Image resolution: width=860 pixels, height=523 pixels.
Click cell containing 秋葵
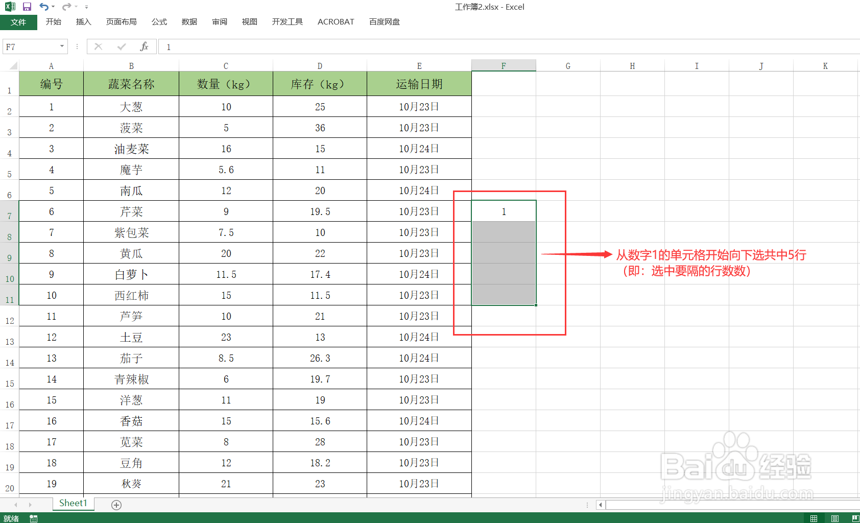tap(131, 484)
